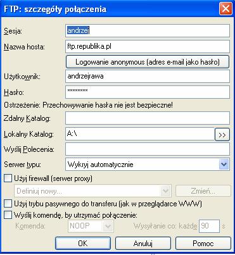
Task: Cancel dialog with Anuluj button
Action: point(143,244)
